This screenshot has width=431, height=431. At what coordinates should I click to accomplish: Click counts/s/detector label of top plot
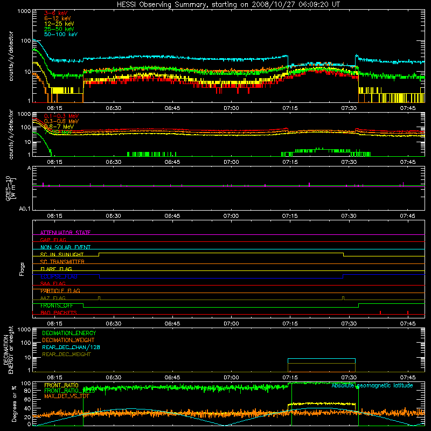(11, 56)
